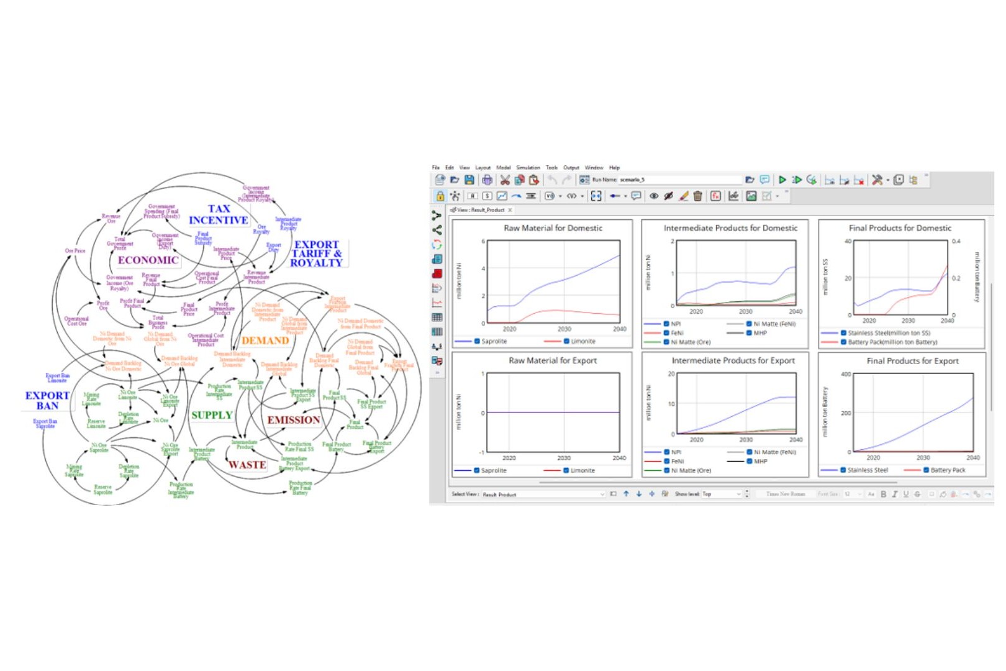1006x671 pixels.
Task: Open the Simulation menu
Action: [x=528, y=168]
